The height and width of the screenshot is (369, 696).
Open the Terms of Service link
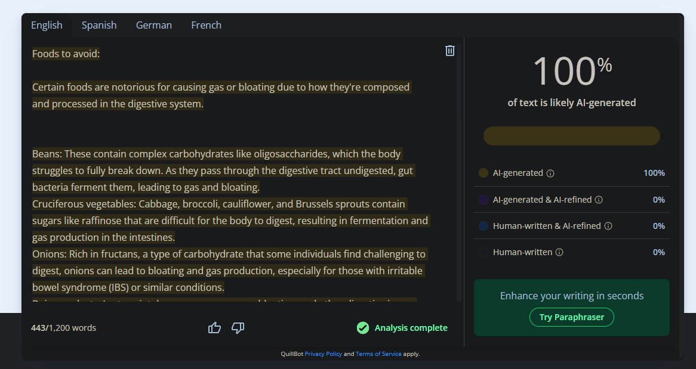tap(378, 354)
